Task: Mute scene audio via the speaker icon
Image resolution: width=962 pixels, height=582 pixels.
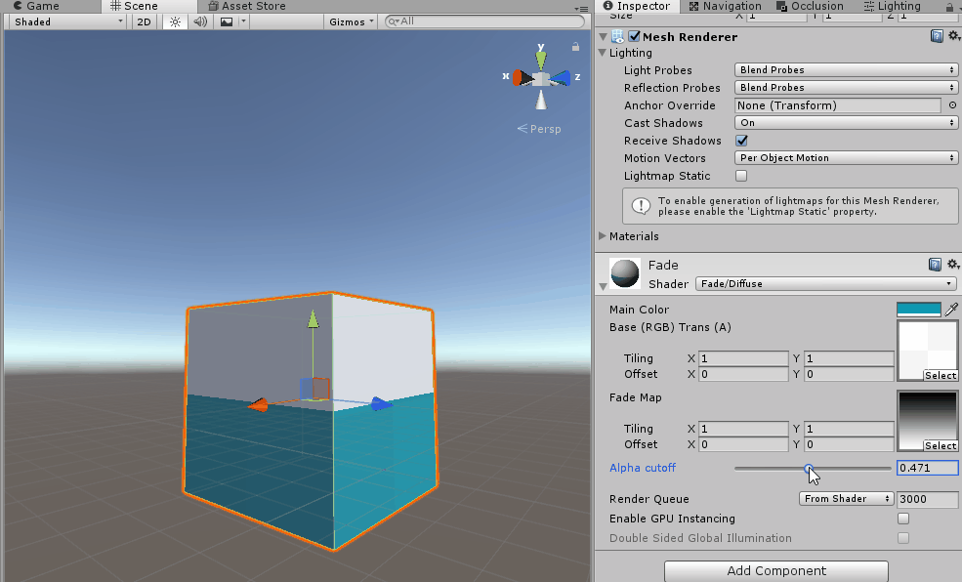Action: [x=199, y=21]
